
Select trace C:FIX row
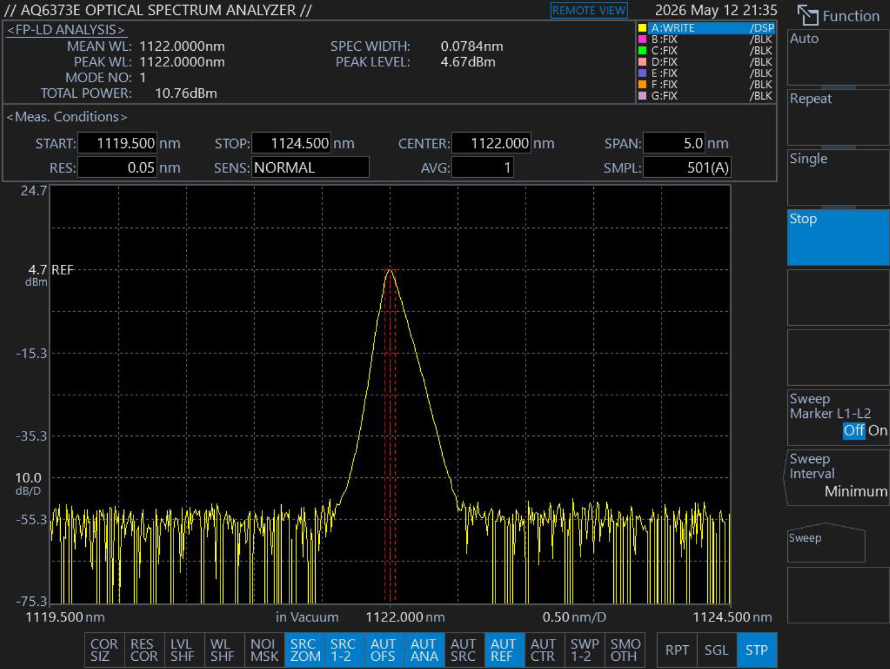706,50
